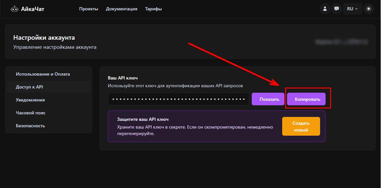Open the Уведомления settings section

tap(30, 100)
